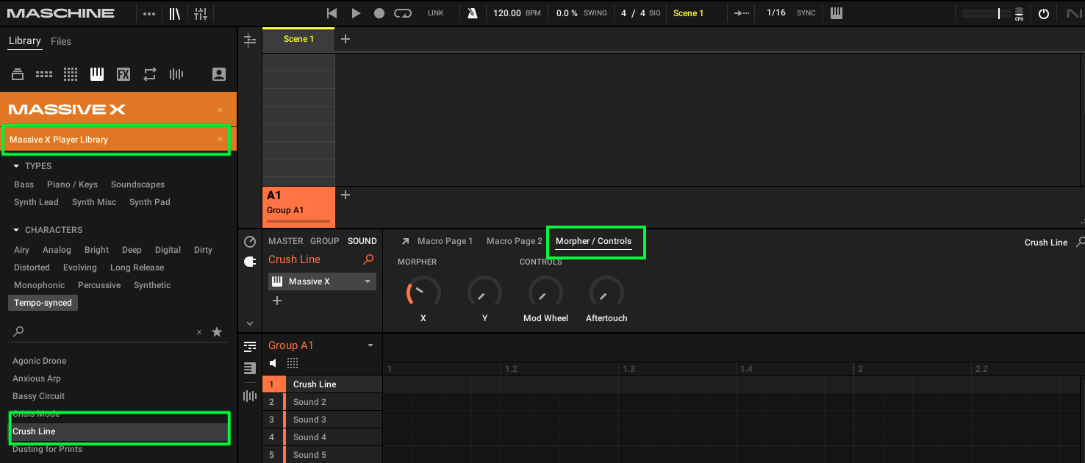The image size is (1085, 463).
Task: Toggle the keyboard input icon in header
Action: click(x=837, y=13)
